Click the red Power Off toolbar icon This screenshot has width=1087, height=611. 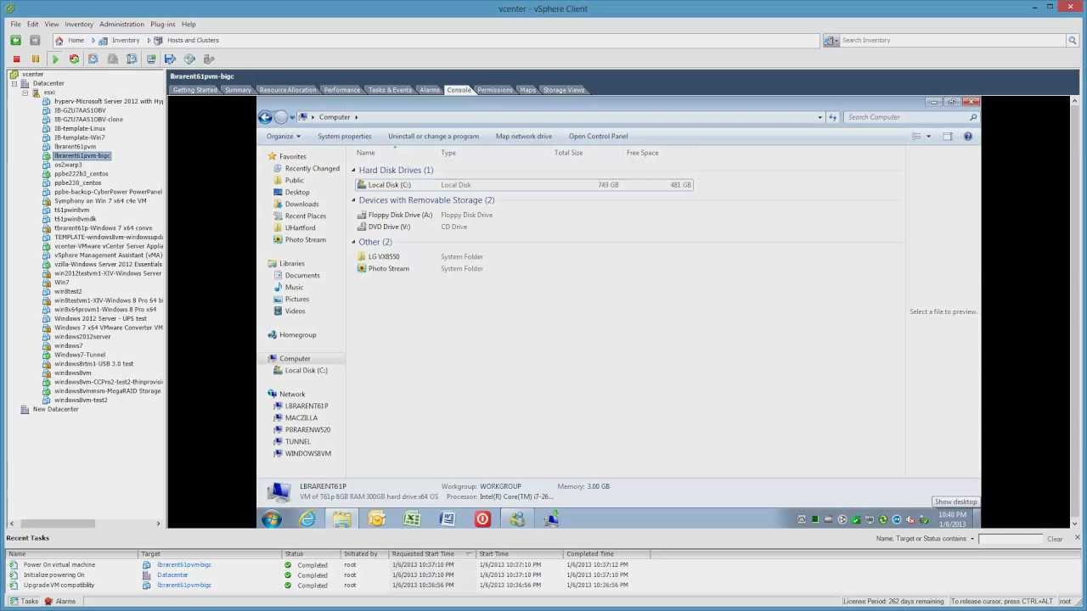[x=16, y=59]
